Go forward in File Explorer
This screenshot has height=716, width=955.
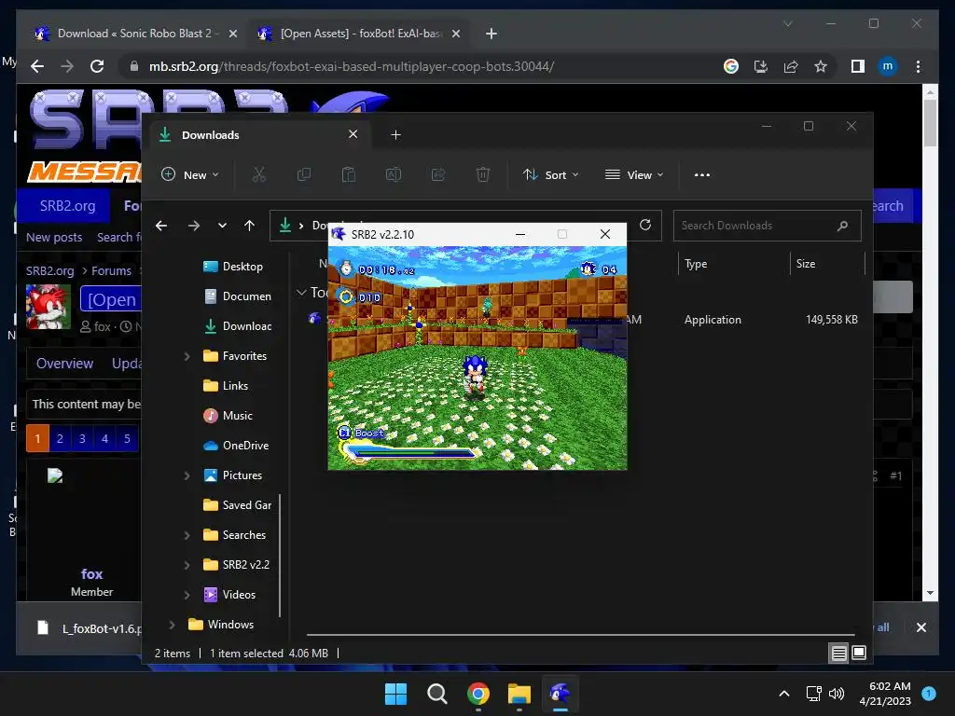(x=194, y=226)
